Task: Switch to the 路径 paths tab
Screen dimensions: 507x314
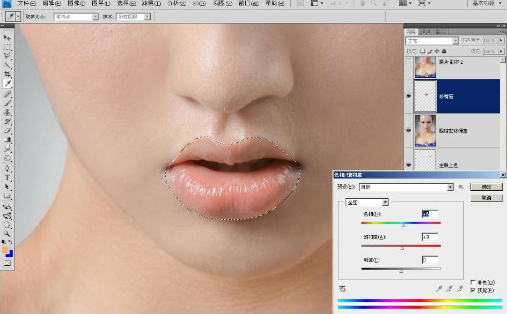Action: click(x=440, y=32)
